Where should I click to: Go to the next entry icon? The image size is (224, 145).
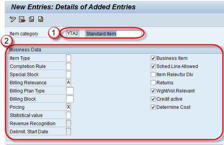pos(41,19)
